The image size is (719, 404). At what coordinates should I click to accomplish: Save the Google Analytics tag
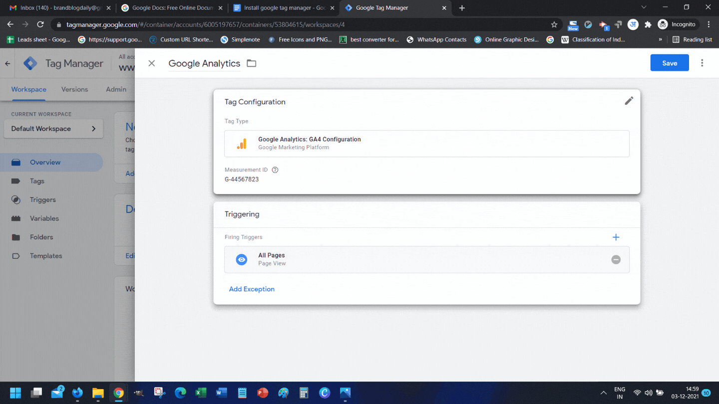click(x=670, y=63)
